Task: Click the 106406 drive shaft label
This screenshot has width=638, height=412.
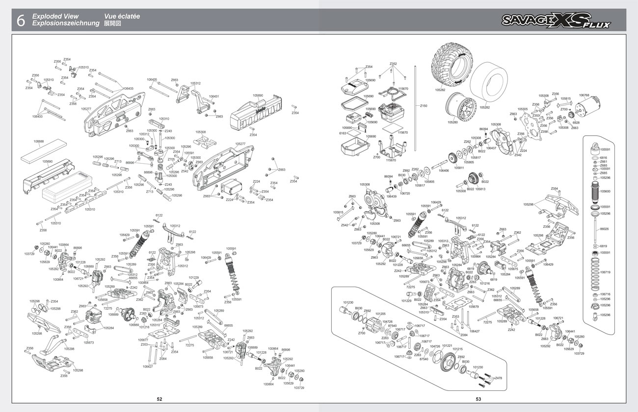Action: (444, 170)
